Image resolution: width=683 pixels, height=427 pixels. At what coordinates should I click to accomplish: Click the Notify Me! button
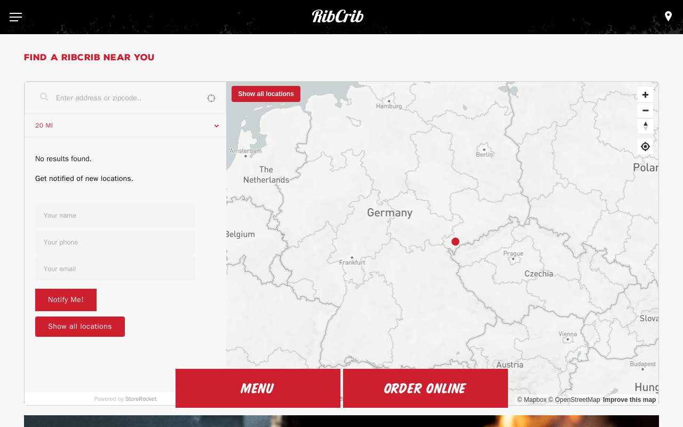point(66,300)
